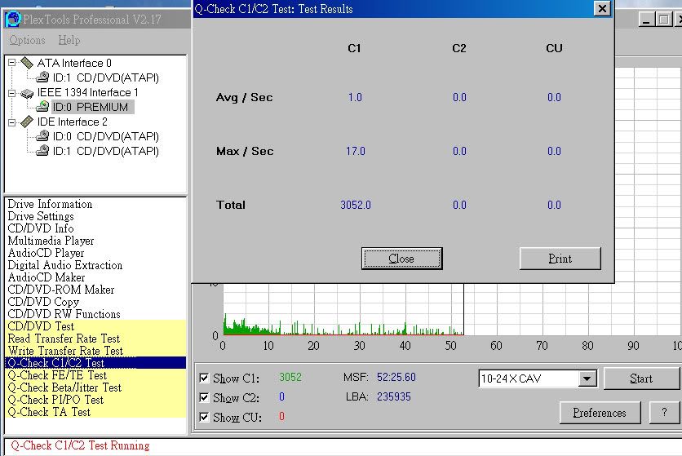Click the C1 Total value 3052.0
The height and width of the screenshot is (456, 682).
click(x=356, y=205)
